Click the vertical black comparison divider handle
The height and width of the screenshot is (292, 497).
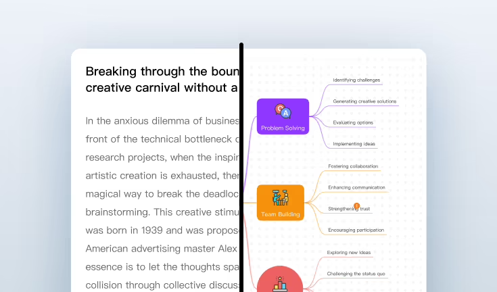(241, 168)
